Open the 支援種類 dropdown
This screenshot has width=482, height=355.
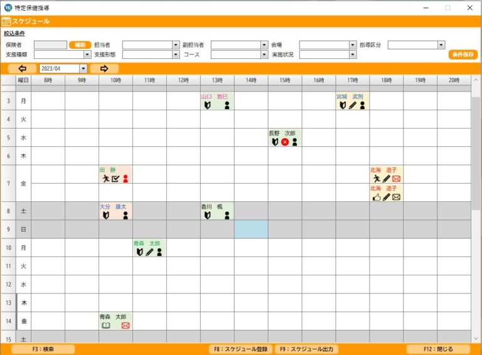coord(87,55)
